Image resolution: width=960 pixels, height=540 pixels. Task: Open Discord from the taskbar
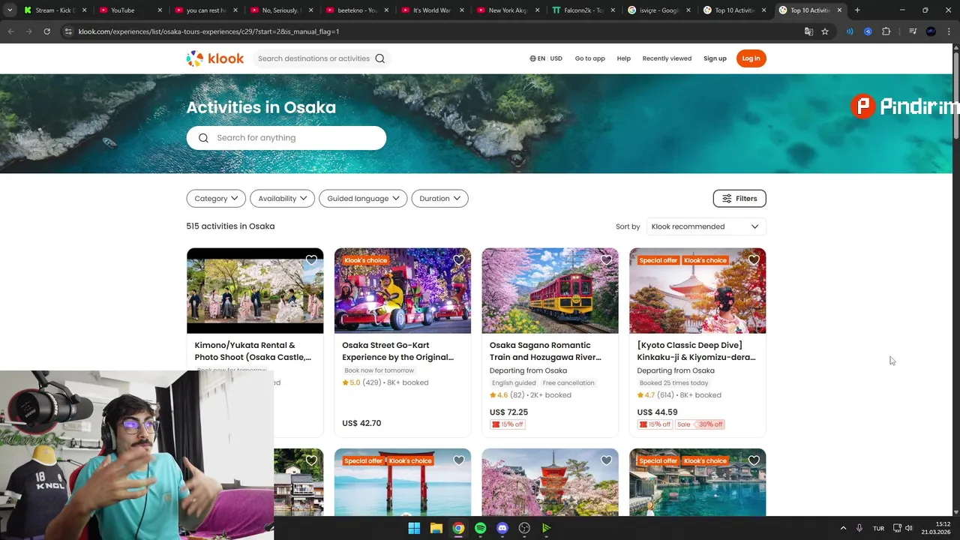502,528
